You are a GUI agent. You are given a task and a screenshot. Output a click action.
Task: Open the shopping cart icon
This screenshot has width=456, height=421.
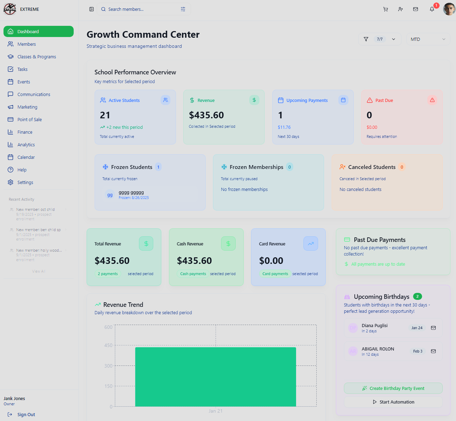click(x=385, y=9)
